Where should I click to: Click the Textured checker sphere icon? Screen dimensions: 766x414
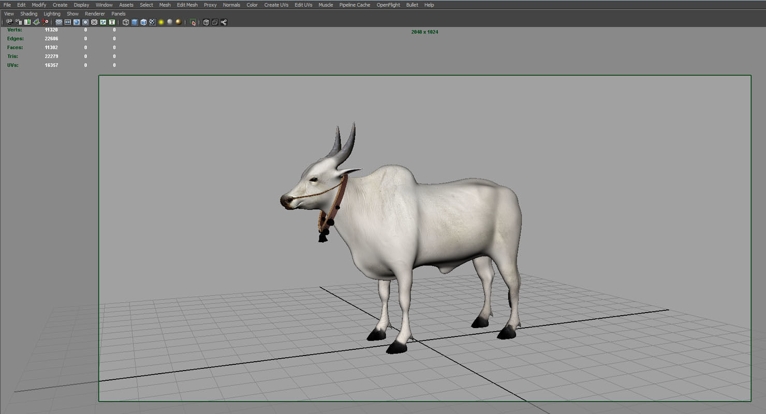(152, 22)
